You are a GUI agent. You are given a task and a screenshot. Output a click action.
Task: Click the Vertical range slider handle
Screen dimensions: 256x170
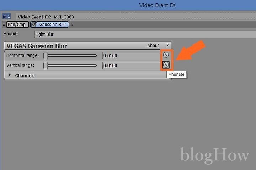[46, 65]
